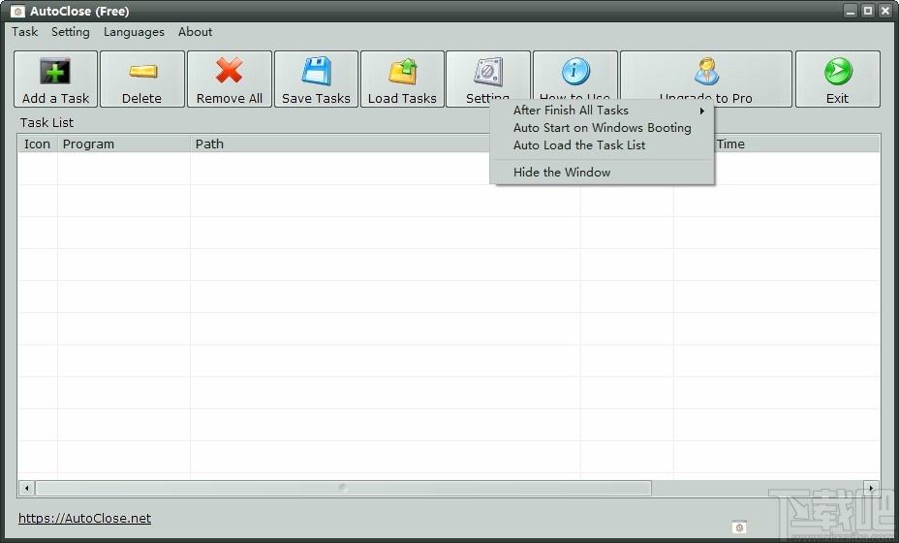Viewport: 899px width, 543px height.
Task: Click the Program column header
Action: (x=124, y=144)
